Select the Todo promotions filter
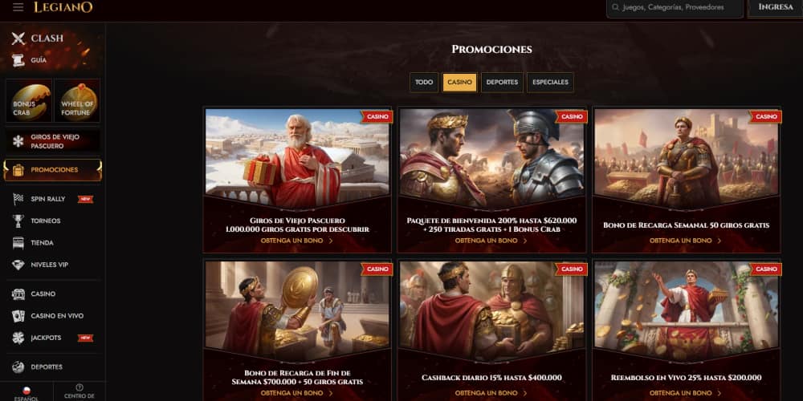Image resolution: width=803 pixels, height=401 pixels. 424,83
